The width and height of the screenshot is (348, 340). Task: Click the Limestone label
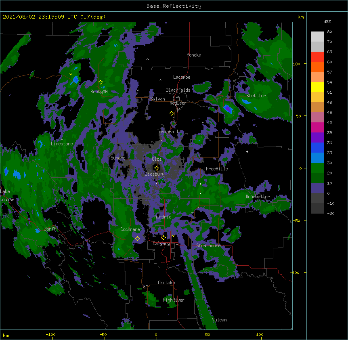62,144
